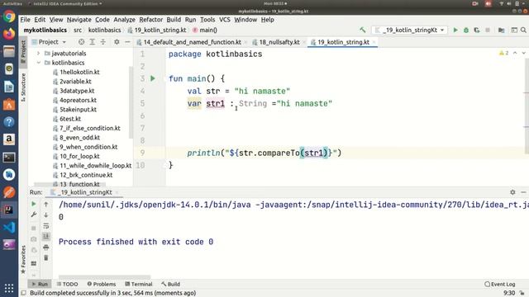
Task: Open 1hellokotlin.kt in project tree
Action: [79, 72]
